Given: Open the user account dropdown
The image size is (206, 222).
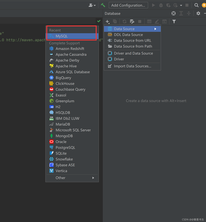Looking at the screenshot, I should [x=92, y=5].
